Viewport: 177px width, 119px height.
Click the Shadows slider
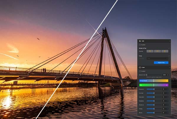pos(154,105)
